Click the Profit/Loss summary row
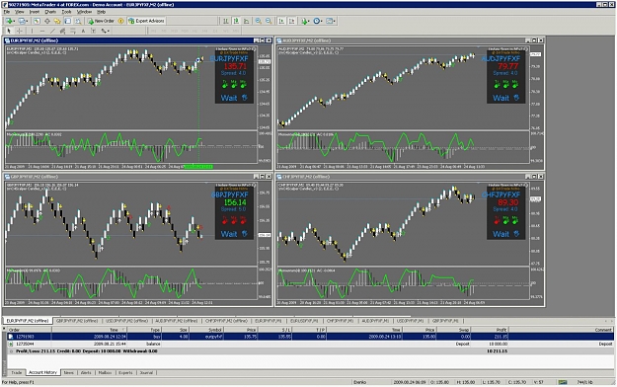 (310, 350)
